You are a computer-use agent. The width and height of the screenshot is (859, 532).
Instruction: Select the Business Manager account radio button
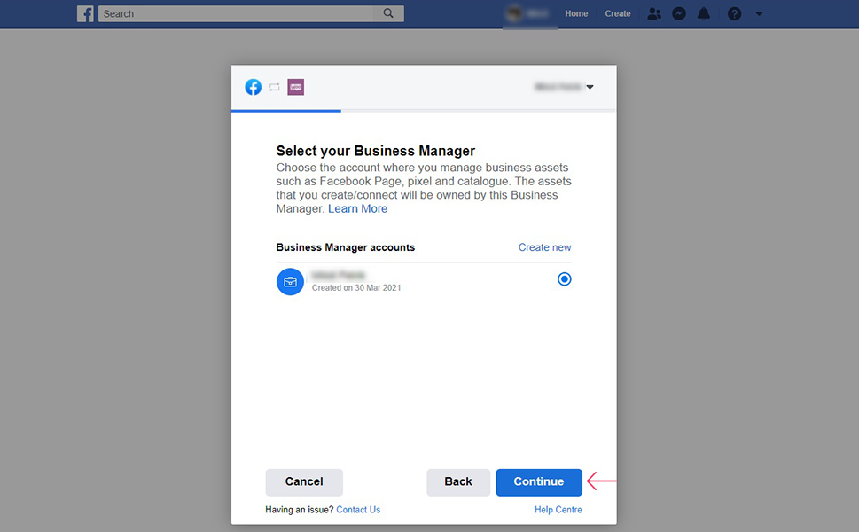pos(565,279)
